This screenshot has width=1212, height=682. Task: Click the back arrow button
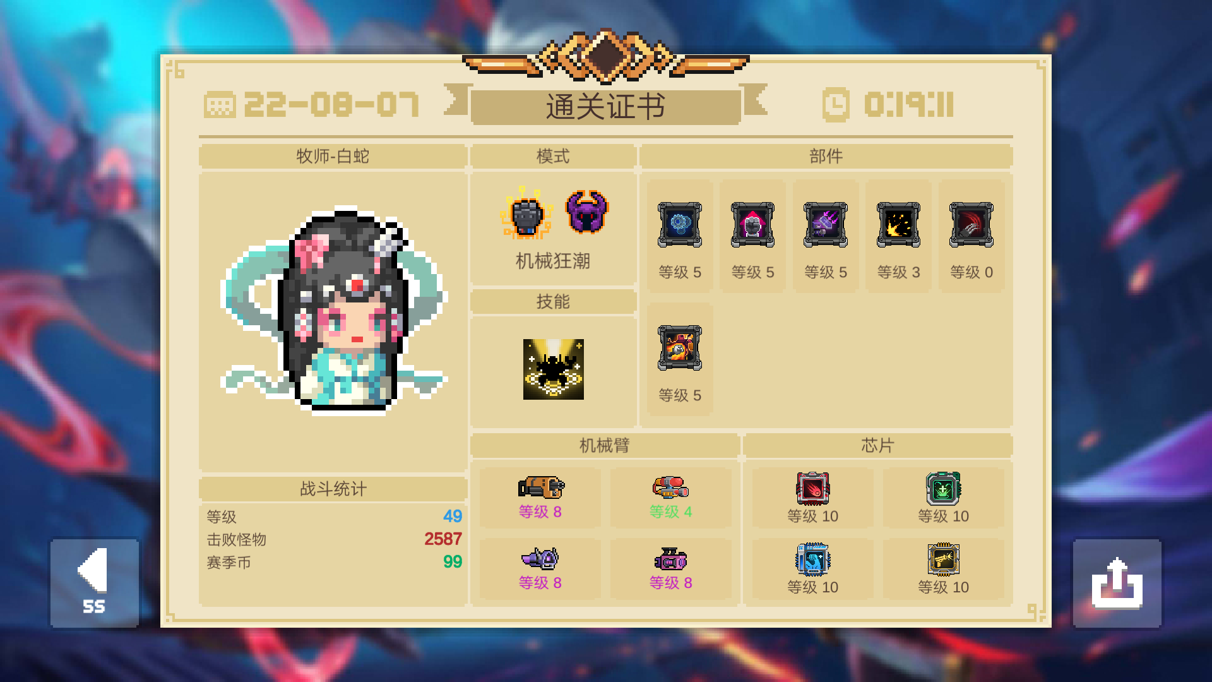click(x=95, y=582)
